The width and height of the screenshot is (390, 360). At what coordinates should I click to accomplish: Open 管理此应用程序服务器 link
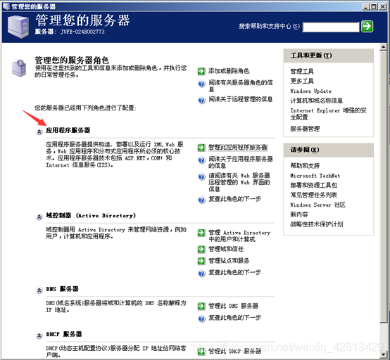click(x=238, y=148)
